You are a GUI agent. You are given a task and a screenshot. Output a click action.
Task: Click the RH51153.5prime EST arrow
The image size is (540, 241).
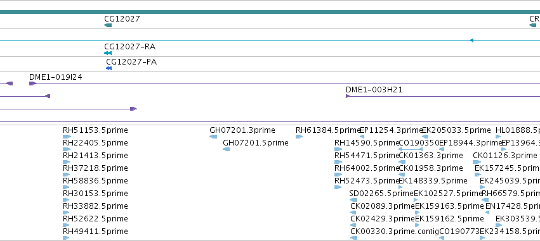pos(67,137)
